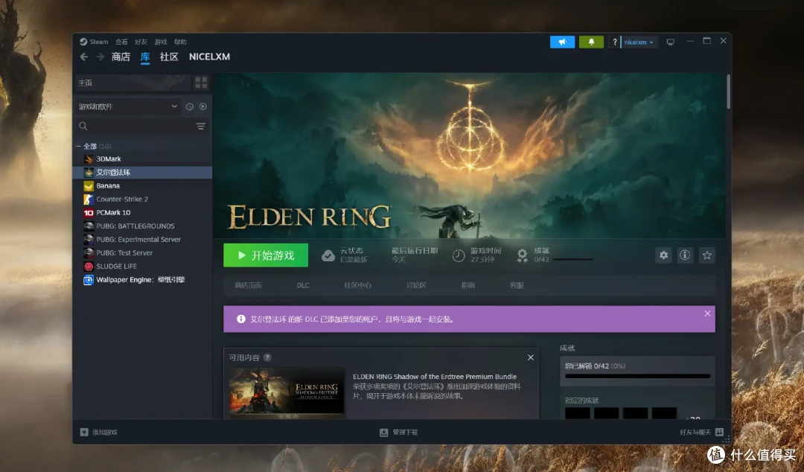Click the help question mark icon
This screenshot has height=472, width=804.
click(x=614, y=42)
